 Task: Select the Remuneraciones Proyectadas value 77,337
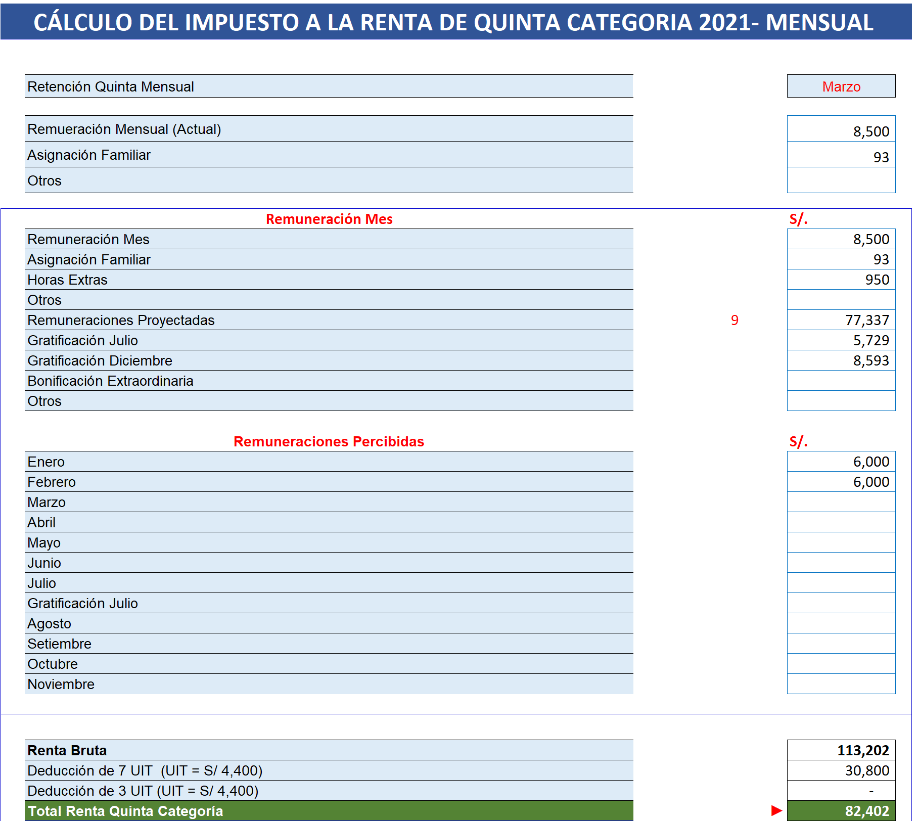coord(841,320)
